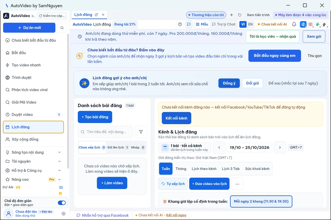Open Duyệt video in sidebar
The width and height of the screenshot is (331, 220).
click(x=33, y=115)
